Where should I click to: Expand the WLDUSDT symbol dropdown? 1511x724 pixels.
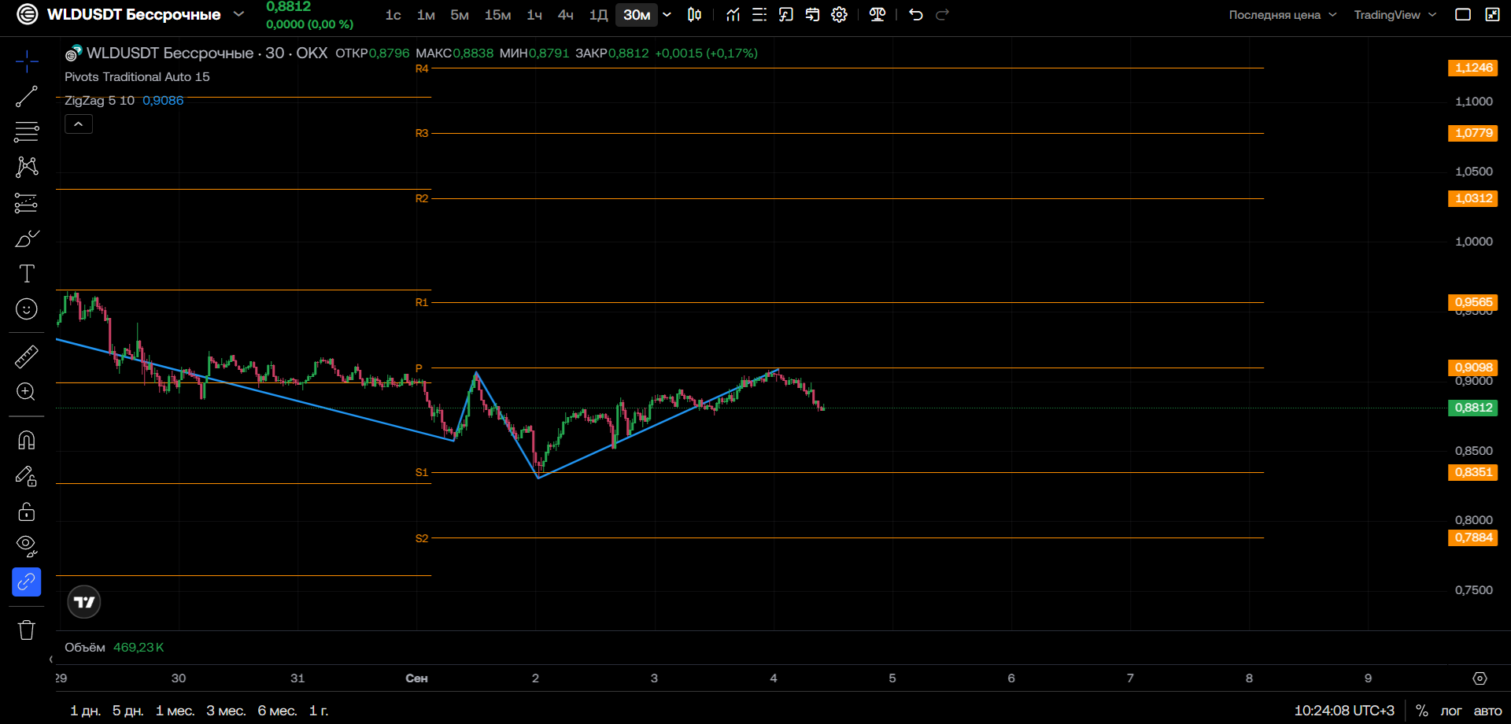click(x=238, y=14)
